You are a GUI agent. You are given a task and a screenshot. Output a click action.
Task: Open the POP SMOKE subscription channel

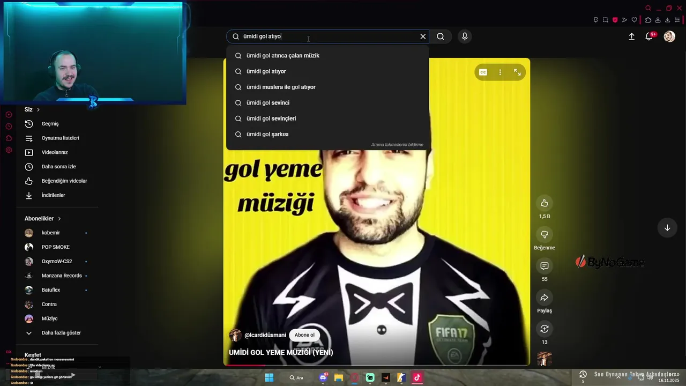pyautogui.click(x=57, y=247)
